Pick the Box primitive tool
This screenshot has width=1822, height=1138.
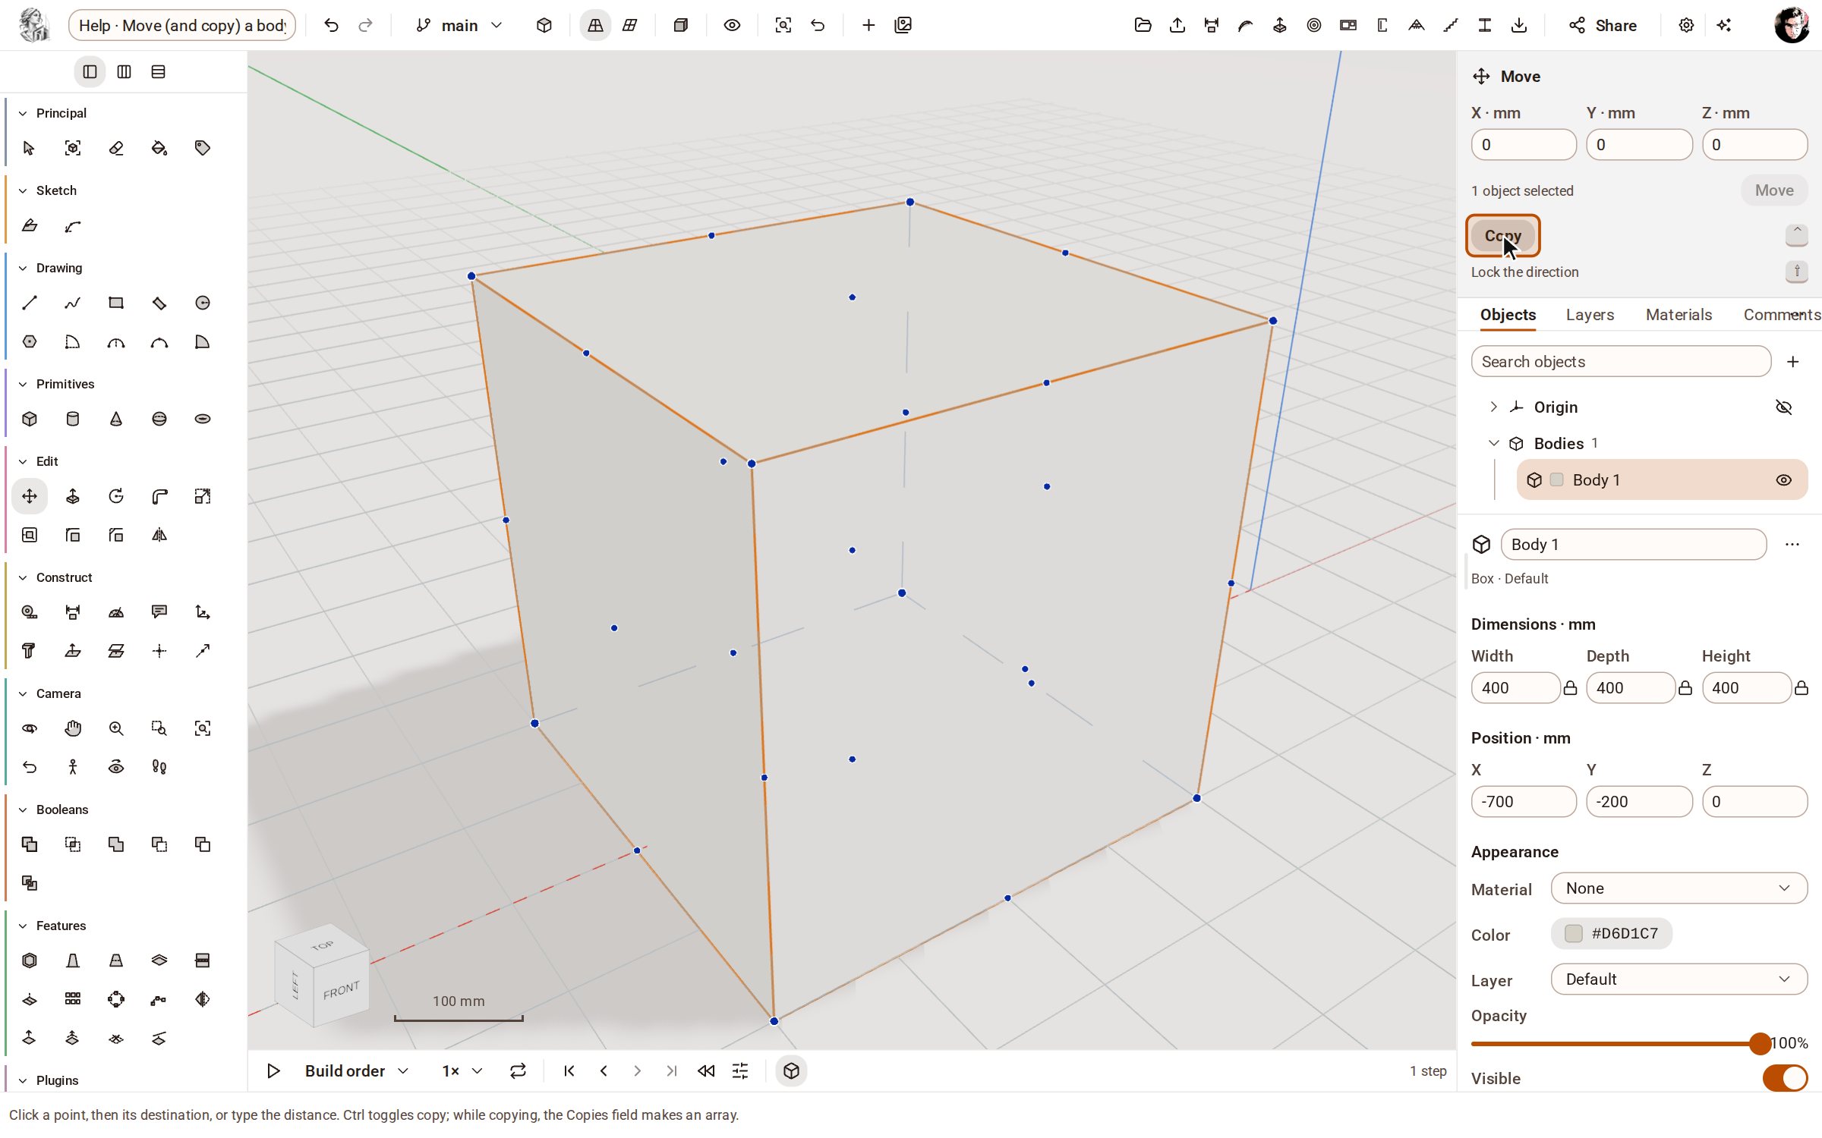(30, 419)
